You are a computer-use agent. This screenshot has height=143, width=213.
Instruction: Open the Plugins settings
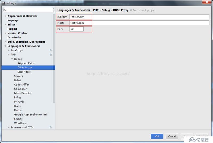pyautogui.click(x=12, y=29)
